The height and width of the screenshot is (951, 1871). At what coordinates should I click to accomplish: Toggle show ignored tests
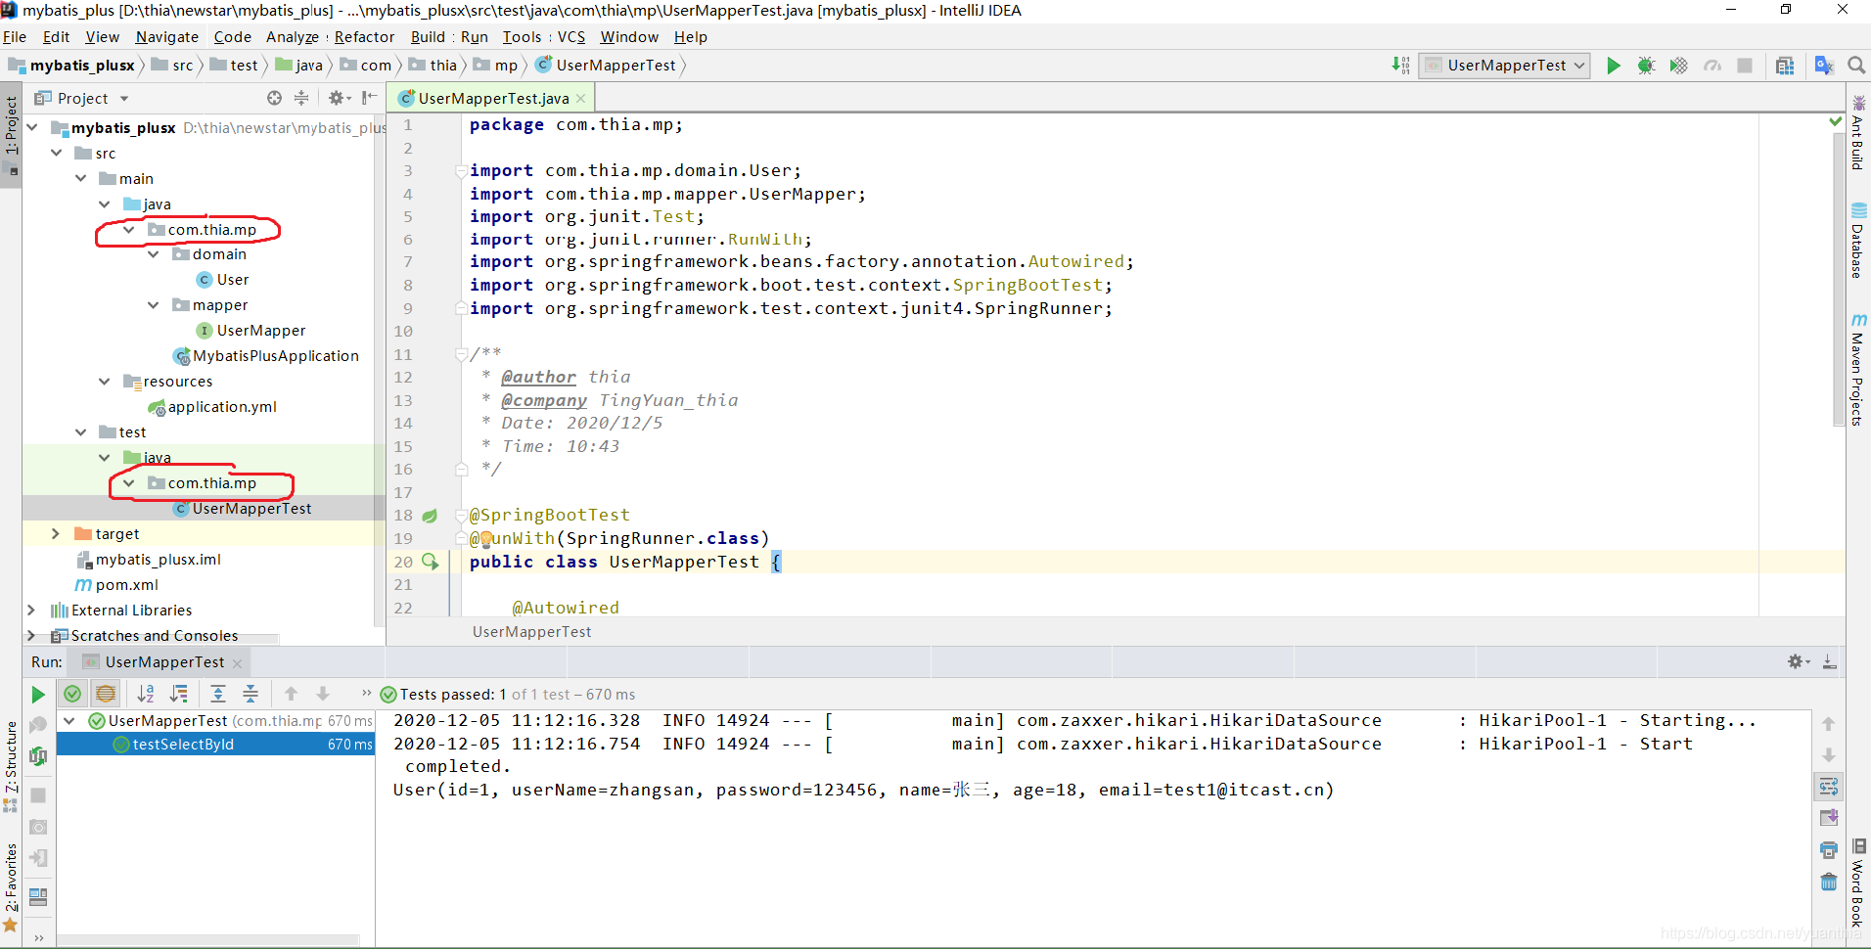[x=106, y=695]
